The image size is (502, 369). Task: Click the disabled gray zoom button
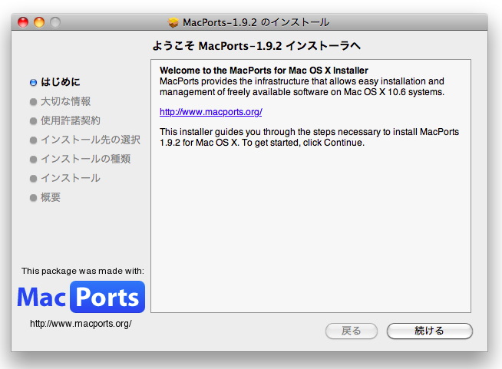pos(55,22)
